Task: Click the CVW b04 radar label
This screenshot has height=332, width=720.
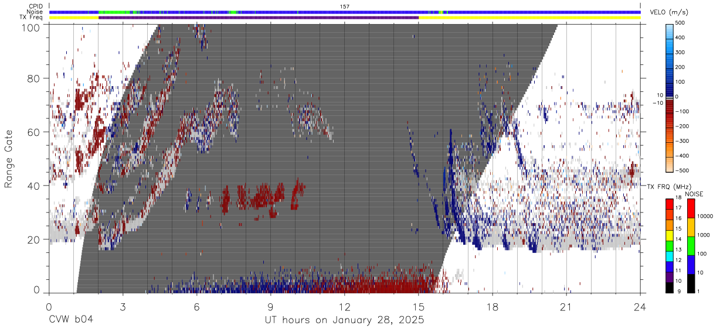Action: 71,320
